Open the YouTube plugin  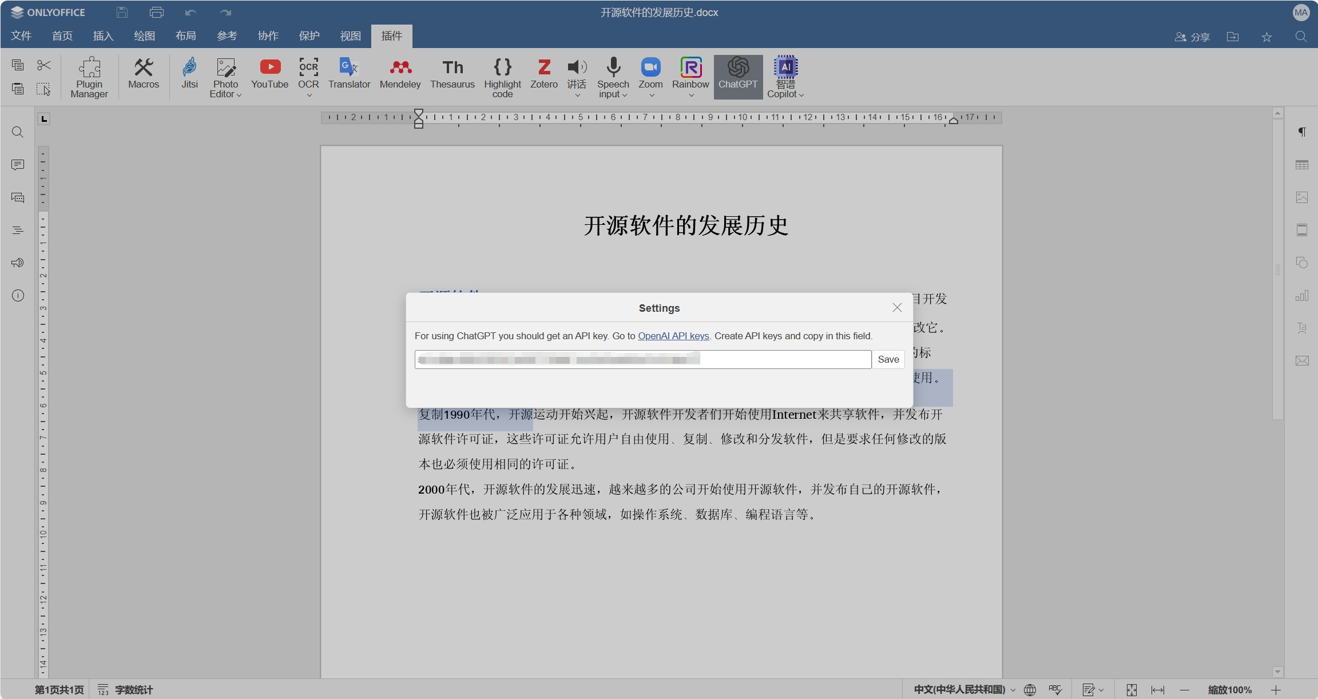point(269,73)
